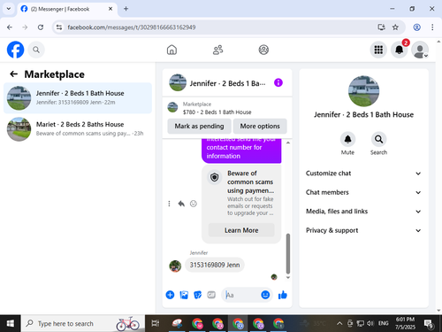Click the chat scrollbar thumb
This screenshot has height=332, width=442.
click(288, 254)
